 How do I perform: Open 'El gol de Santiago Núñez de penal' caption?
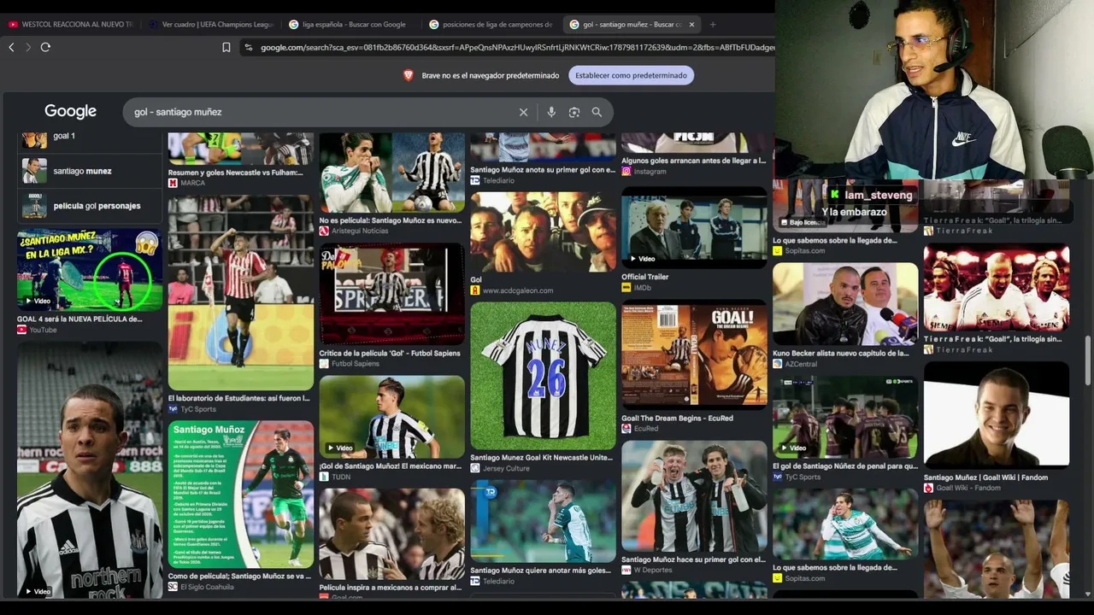845,466
